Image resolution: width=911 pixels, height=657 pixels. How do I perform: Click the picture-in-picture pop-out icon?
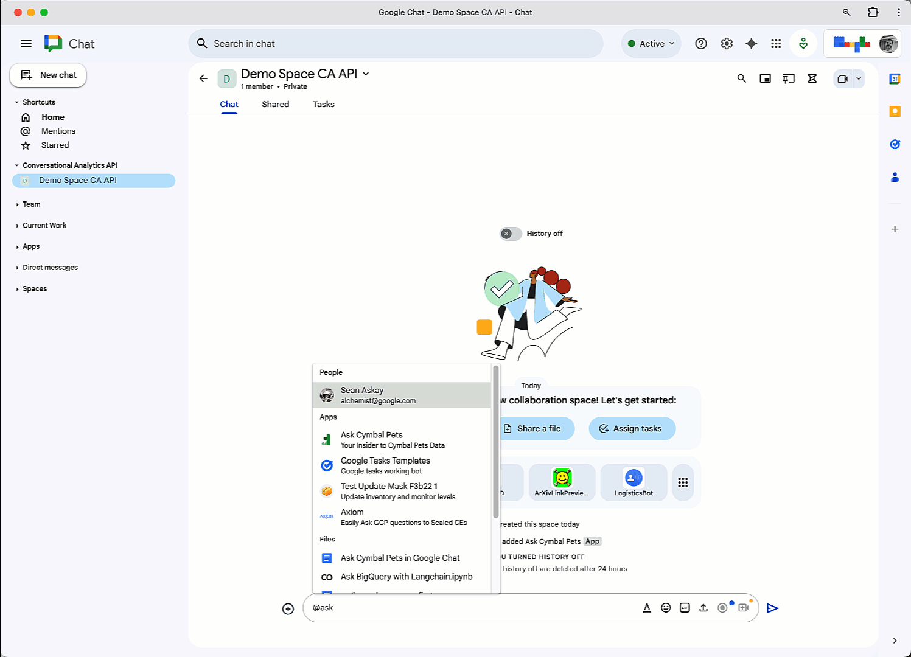(x=766, y=78)
